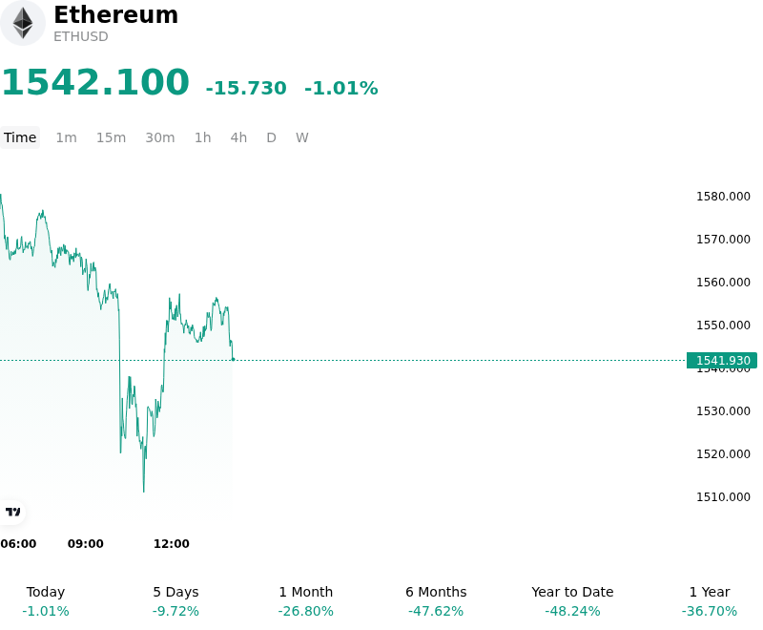Select the 1h timeframe

point(203,137)
